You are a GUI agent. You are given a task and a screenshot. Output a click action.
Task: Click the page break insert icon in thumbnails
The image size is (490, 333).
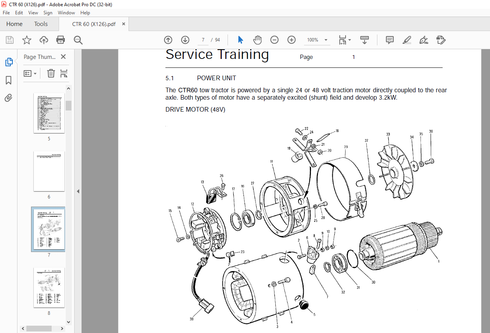pyautogui.click(x=64, y=73)
